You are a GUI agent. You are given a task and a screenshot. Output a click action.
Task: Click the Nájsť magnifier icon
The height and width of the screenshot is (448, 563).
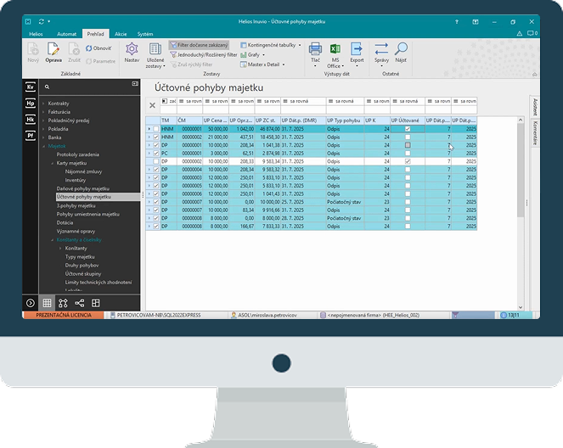click(x=401, y=49)
